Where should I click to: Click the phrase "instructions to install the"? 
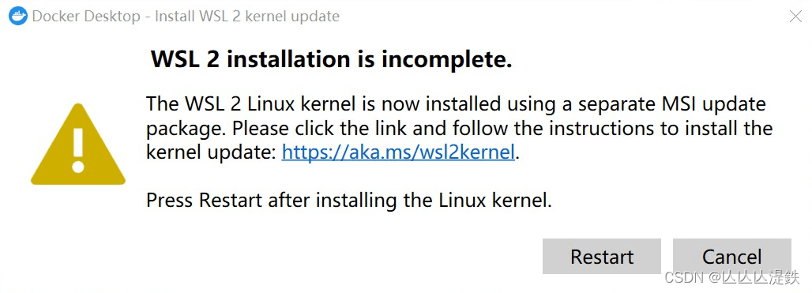coord(661,128)
